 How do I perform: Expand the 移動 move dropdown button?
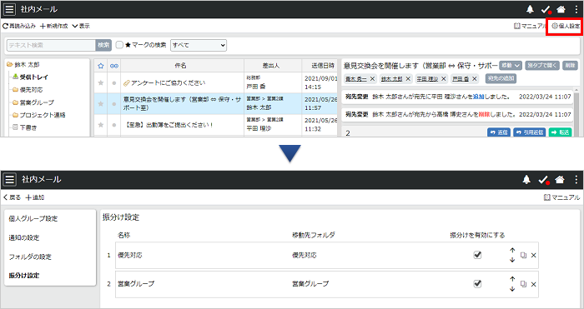tap(511, 66)
